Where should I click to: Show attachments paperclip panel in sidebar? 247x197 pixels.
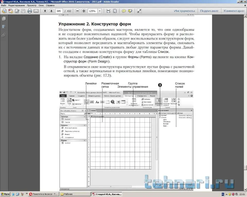4,35
